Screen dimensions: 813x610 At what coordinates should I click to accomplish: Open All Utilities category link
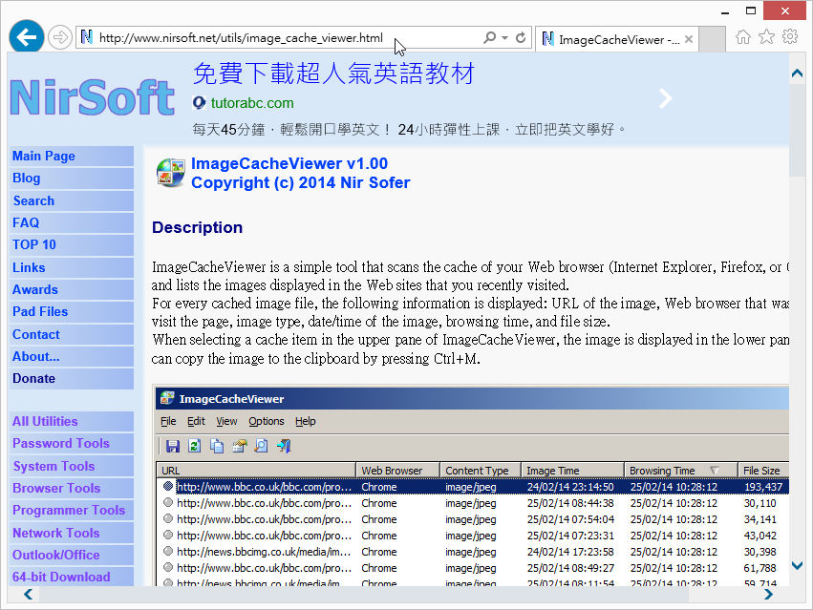click(72, 421)
